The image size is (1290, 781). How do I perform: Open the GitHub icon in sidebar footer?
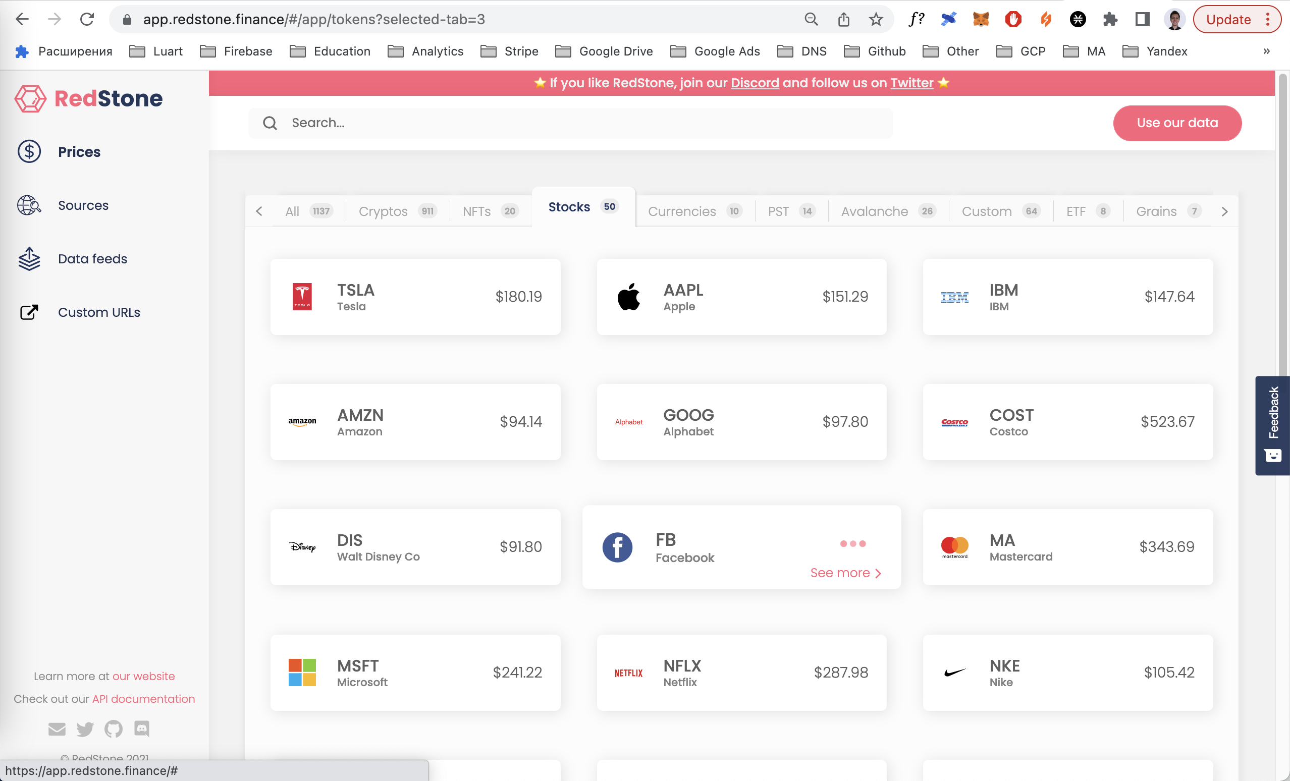[113, 728]
